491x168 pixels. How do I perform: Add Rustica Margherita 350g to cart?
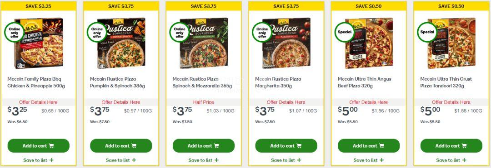(x=286, y=146)
